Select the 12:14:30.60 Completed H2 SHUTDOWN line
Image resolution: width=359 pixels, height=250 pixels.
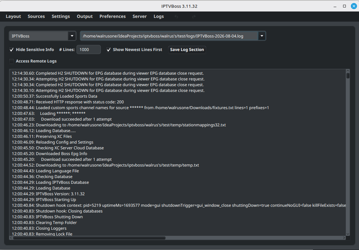coord(108,73)
